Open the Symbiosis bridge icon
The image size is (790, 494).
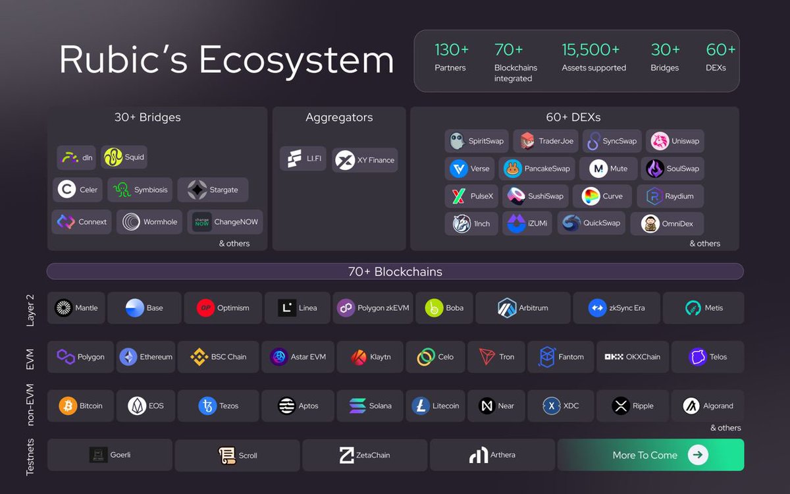pos(122,190)
